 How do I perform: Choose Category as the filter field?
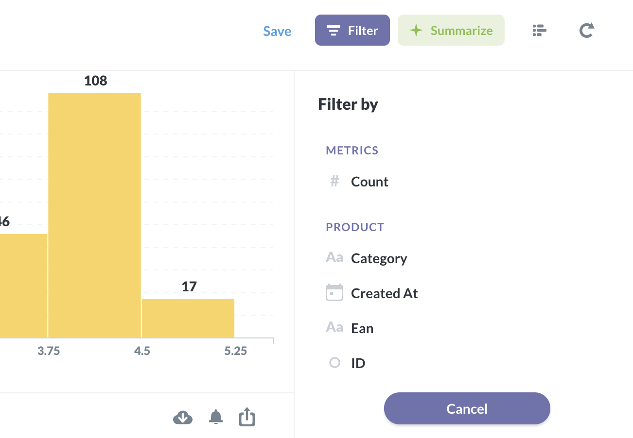pos(379,258)
